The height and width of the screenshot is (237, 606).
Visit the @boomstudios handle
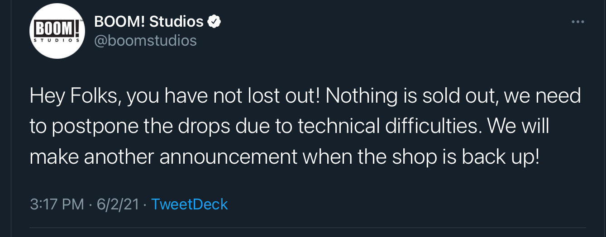[145, 41]
